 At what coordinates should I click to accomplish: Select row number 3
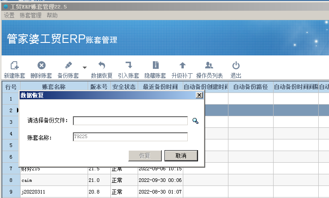click(11, 122)
